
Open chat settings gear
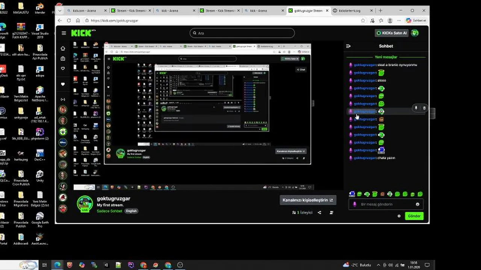(399, 216)
